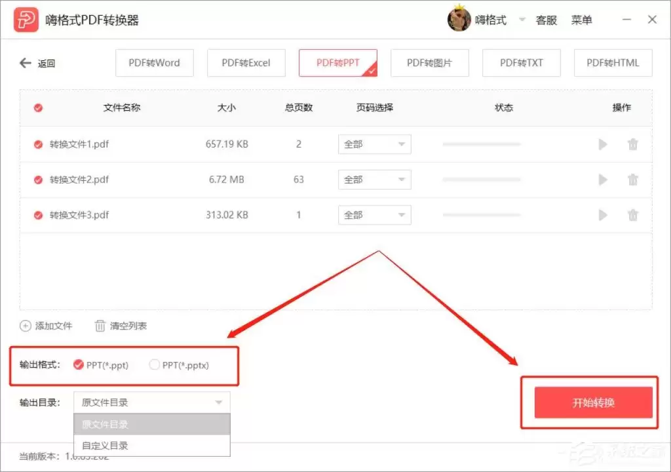
Task: Start converting 转换文件3.pdf with its play icon
Action: (x=603, y=215)
